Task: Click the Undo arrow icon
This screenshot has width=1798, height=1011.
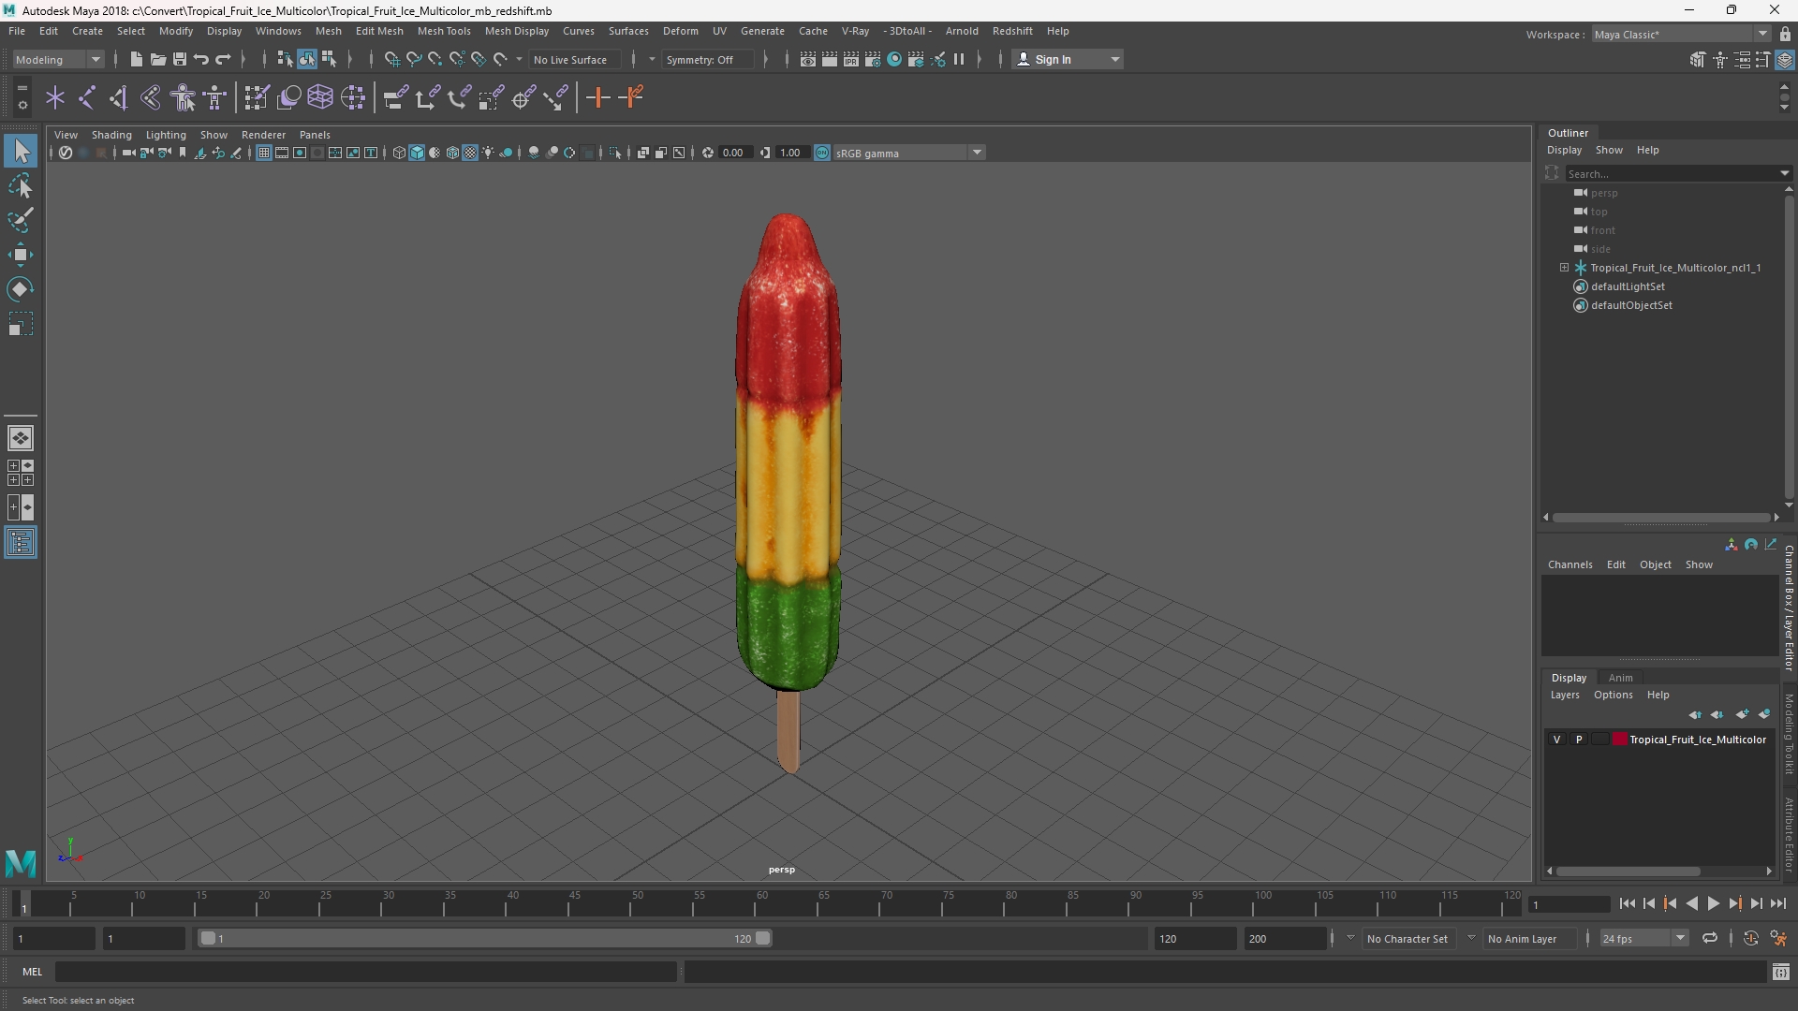Action: [200, 59]
